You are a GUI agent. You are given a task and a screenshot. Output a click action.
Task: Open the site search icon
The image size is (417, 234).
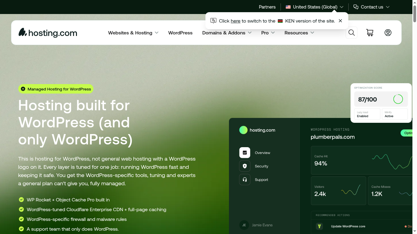[x=352, y=33]
